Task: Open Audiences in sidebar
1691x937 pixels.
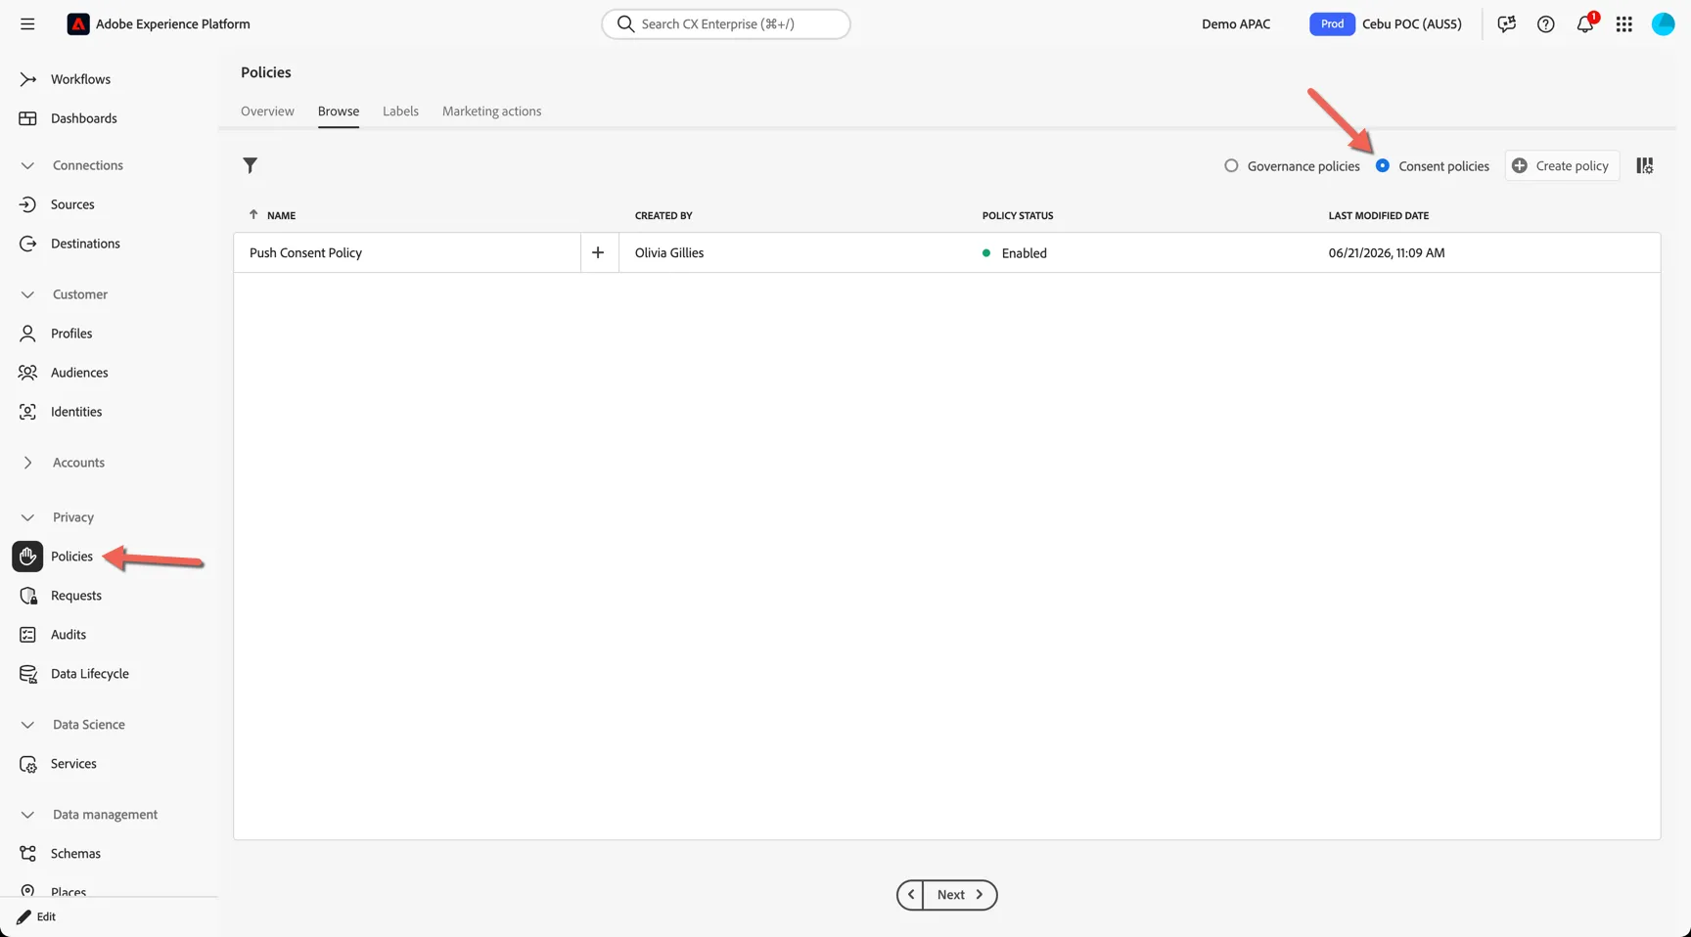Action: (x=79, y=373)
